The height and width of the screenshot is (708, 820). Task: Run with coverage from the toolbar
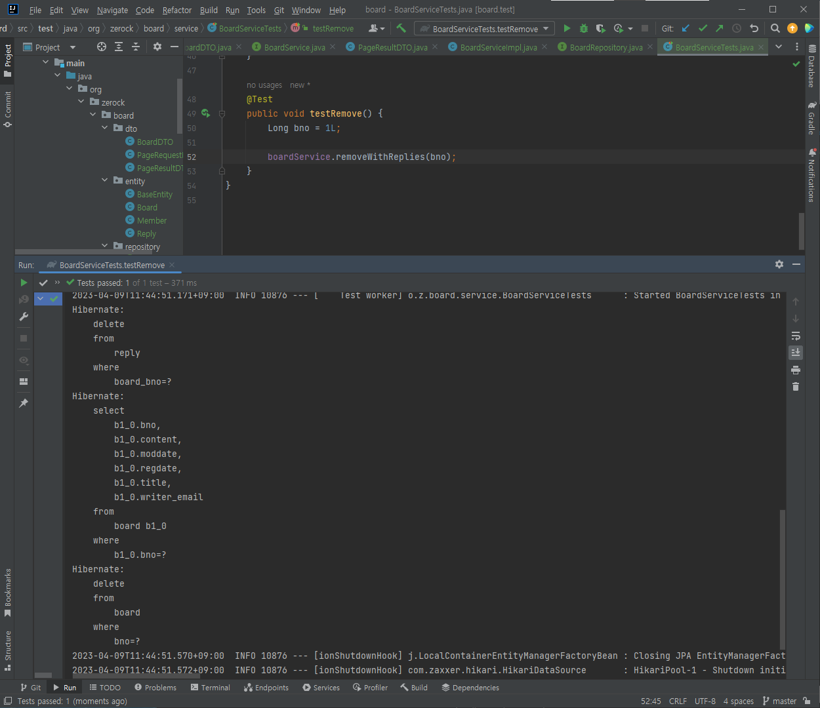coord(600,28)
